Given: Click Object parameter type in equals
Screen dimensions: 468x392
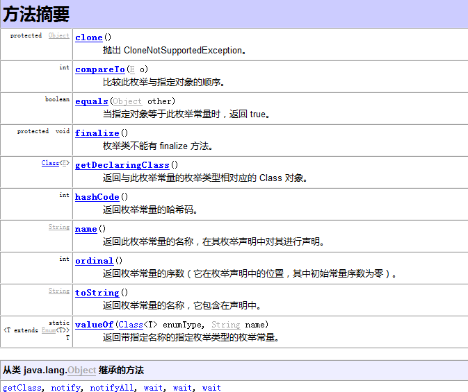Looking at the screenshot, I should [x=127, y=101].
